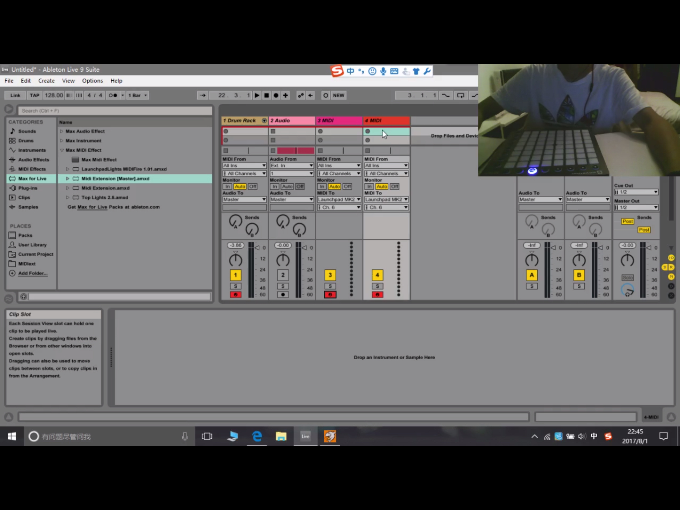680x510 pixels.
Task: Solo track 1 Drum Rack
Action: point(235,286)
